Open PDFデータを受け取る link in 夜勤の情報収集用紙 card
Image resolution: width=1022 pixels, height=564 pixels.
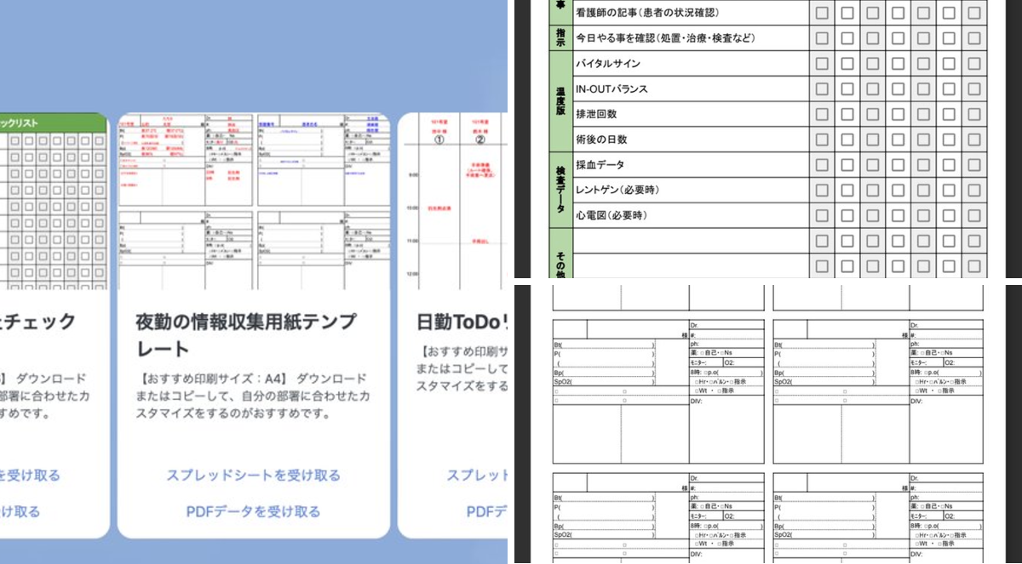tap(253, 511)
